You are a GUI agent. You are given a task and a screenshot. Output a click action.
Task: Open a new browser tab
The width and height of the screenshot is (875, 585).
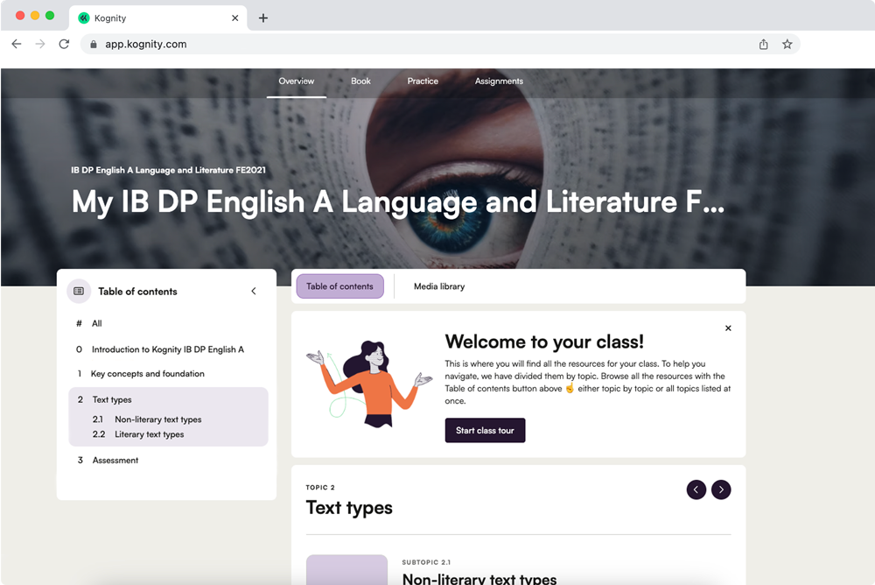[263, 18]
